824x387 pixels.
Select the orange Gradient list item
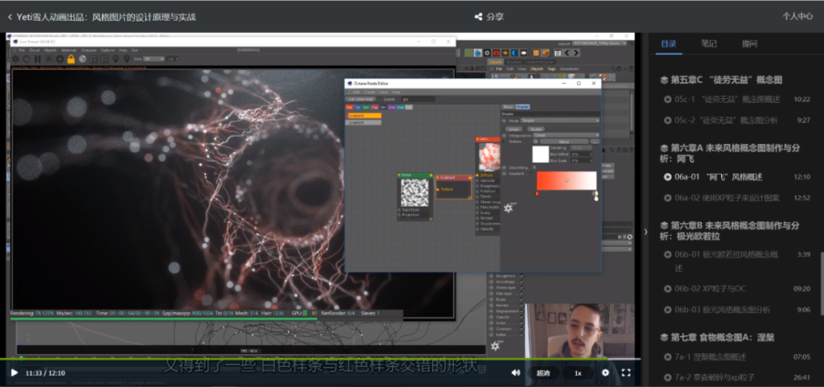coord(365,115)
